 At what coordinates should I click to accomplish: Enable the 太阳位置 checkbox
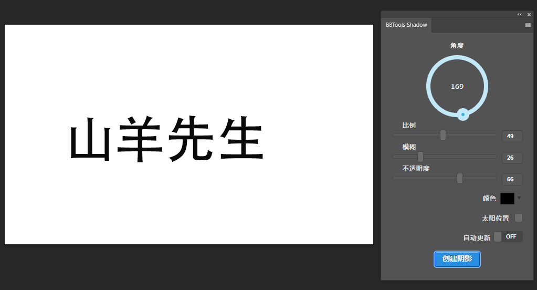pos(519,218)
